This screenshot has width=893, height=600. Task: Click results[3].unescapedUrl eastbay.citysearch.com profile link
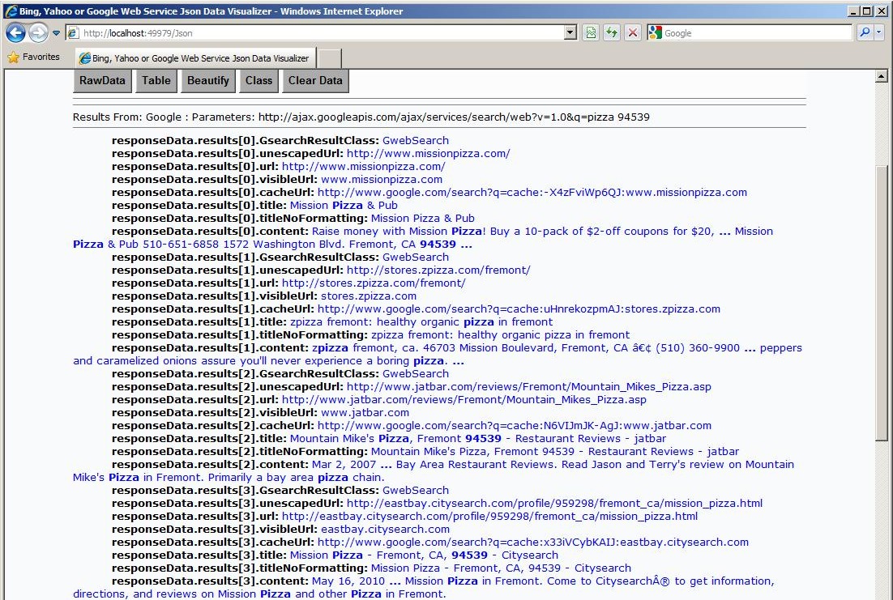555,503
